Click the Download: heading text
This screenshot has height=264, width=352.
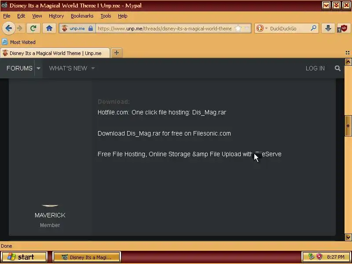[x=114, y=102]
